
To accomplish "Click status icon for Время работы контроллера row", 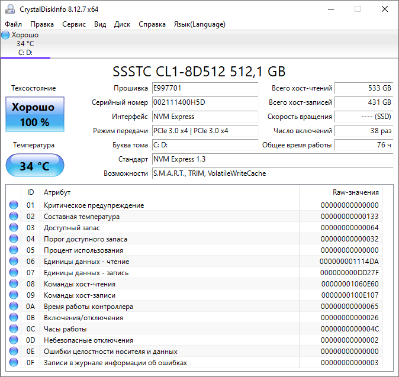I will 14,307.
